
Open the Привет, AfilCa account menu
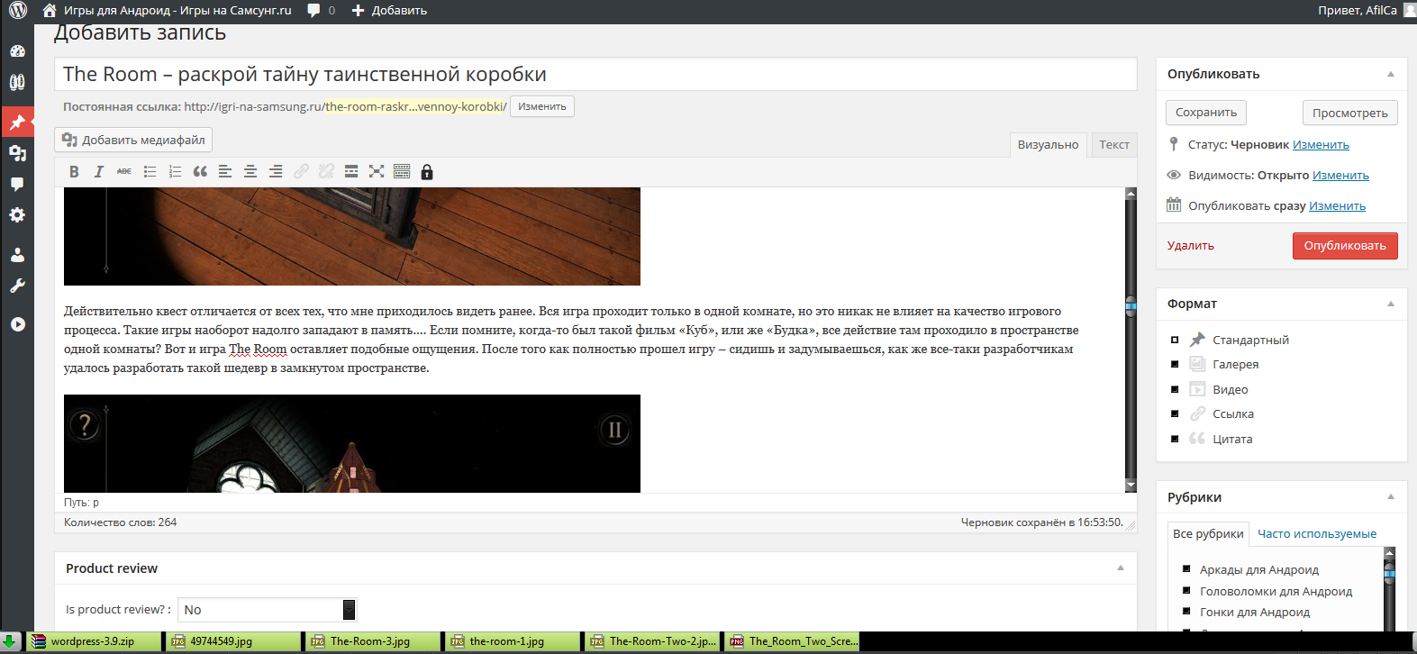coord(1366,11)
